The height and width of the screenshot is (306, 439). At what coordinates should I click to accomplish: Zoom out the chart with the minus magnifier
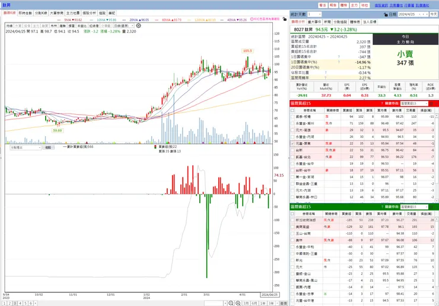pyautogui.click(x=231, y=303)
